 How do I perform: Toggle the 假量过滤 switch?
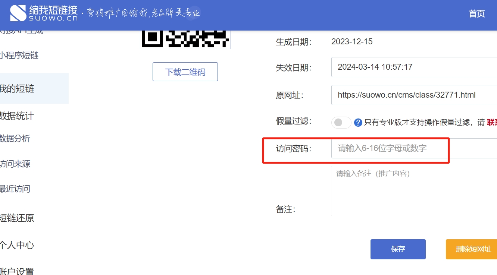(x=341, y=123)
